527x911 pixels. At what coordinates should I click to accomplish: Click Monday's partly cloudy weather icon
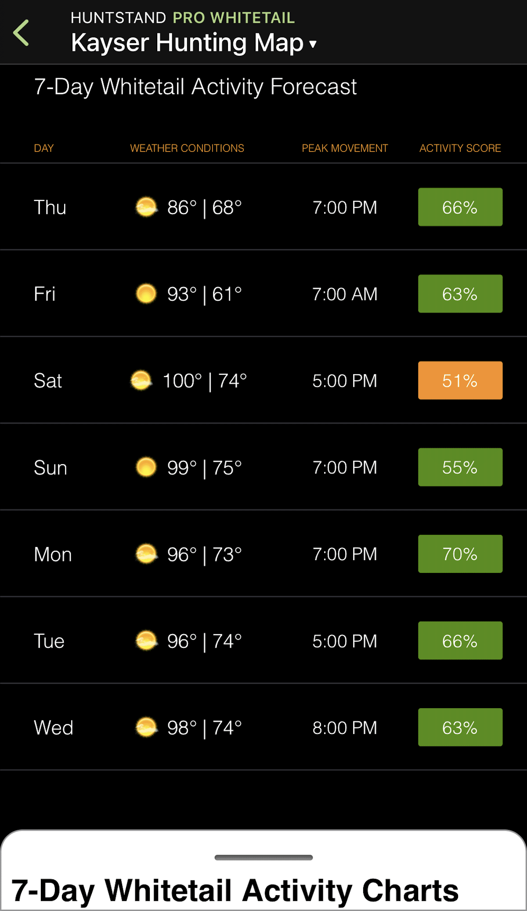[x=146, y=554]
